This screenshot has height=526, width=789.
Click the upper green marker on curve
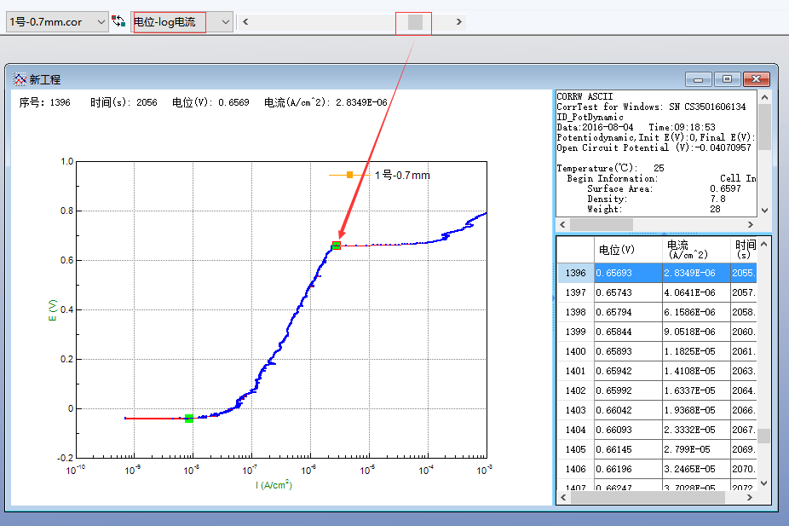point(336,246)
